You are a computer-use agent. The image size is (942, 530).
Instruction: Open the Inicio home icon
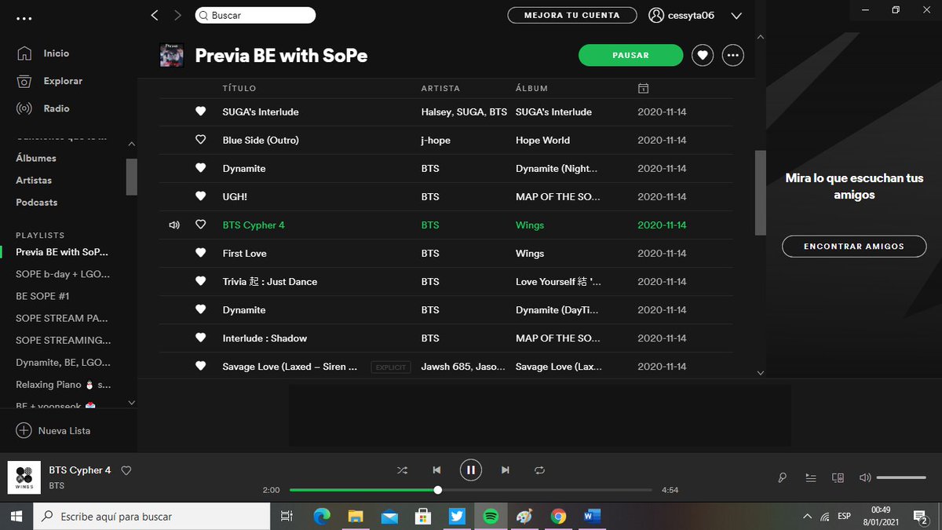24,53
